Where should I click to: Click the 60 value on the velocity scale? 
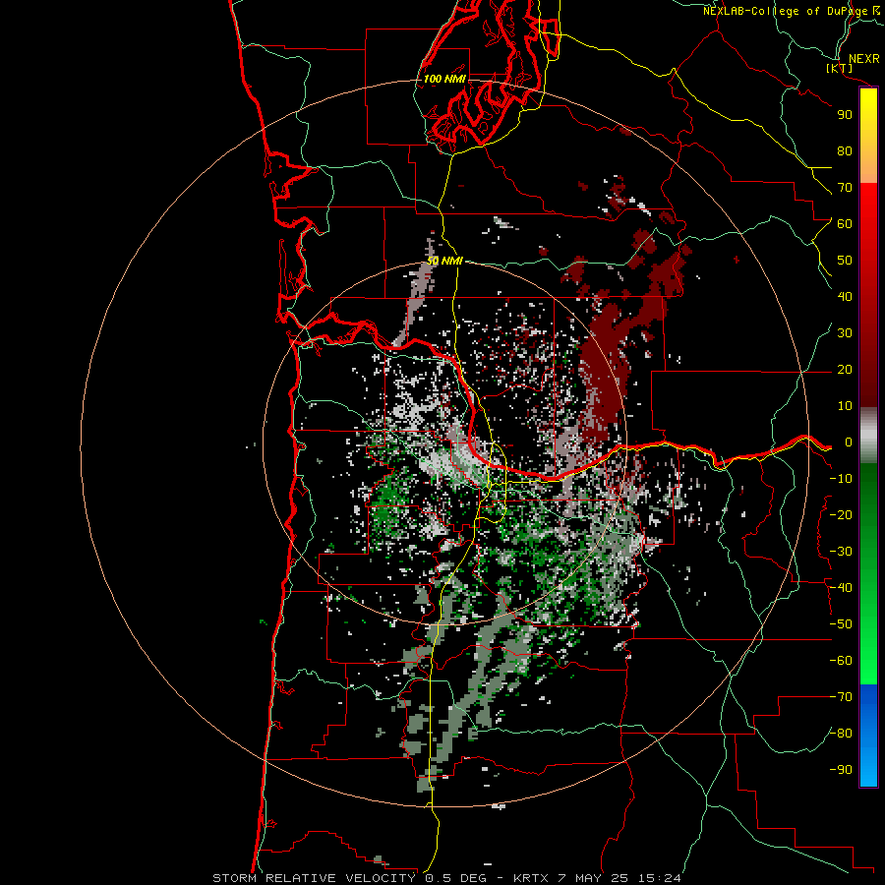pyautogui.click(x=845, y=223)
